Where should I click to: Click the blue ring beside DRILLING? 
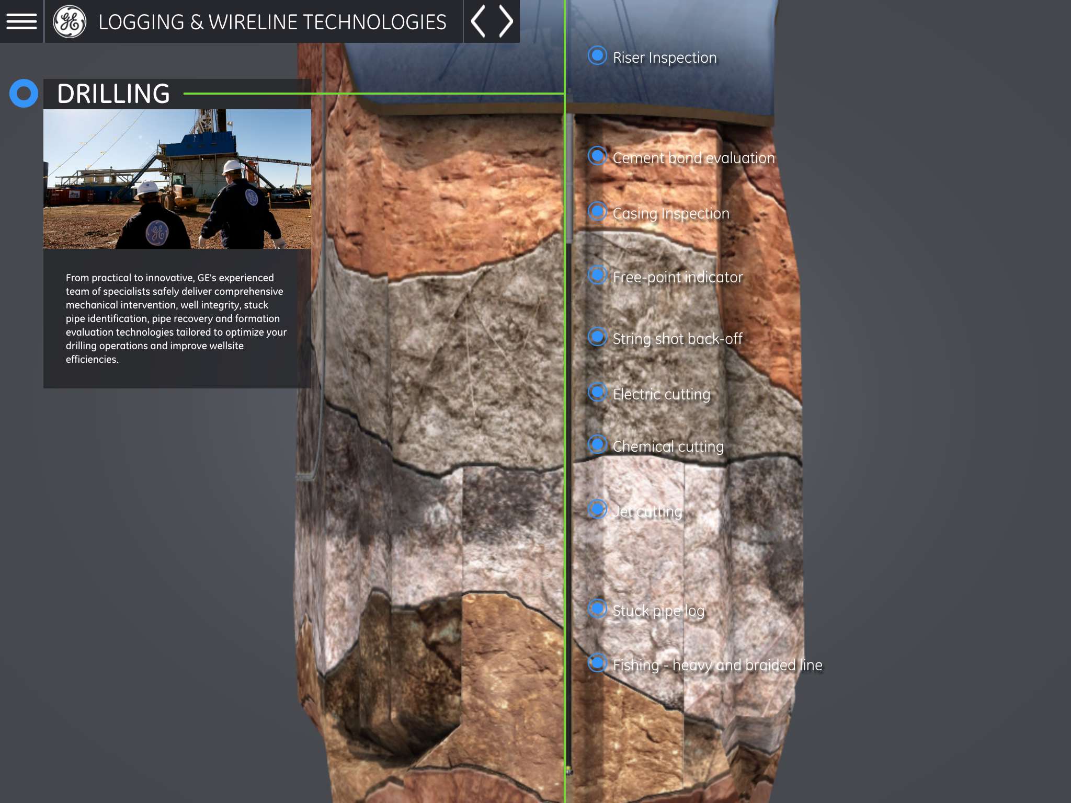click(x=24, y=94)
